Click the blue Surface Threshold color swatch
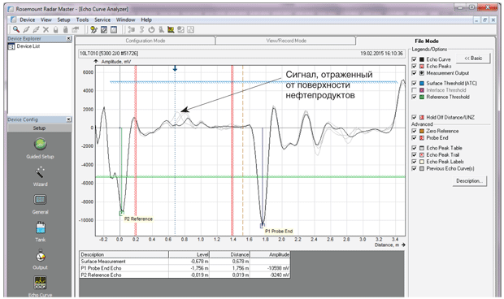The height and width of the screenshot is (299, 504). [x=422, y=83]
